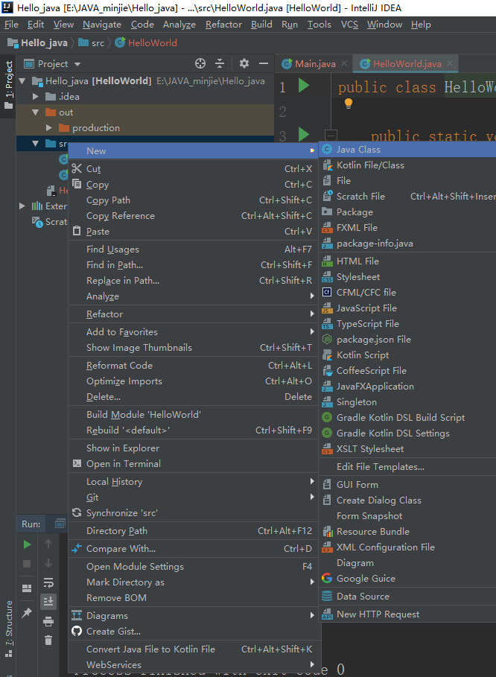496x677 pixels.
Task: Open the Refactor submenu in context menu
Action: 194,314
